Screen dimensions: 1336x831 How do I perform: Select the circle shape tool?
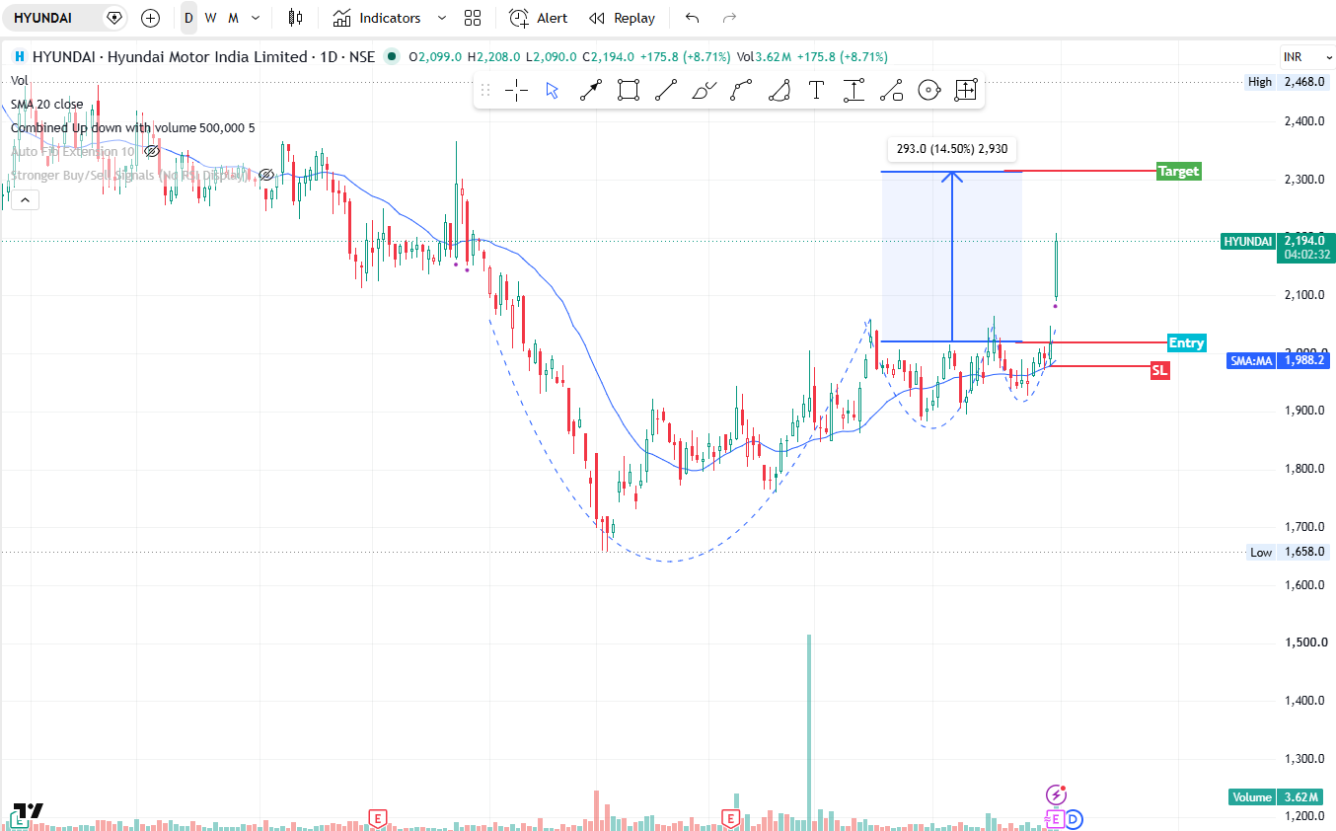click(928, 91)
